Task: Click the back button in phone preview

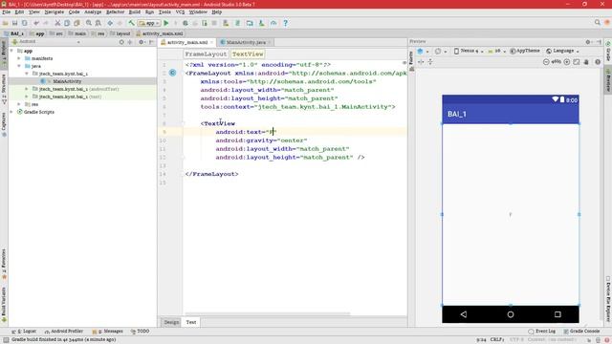Action: (x=463, y=314)
